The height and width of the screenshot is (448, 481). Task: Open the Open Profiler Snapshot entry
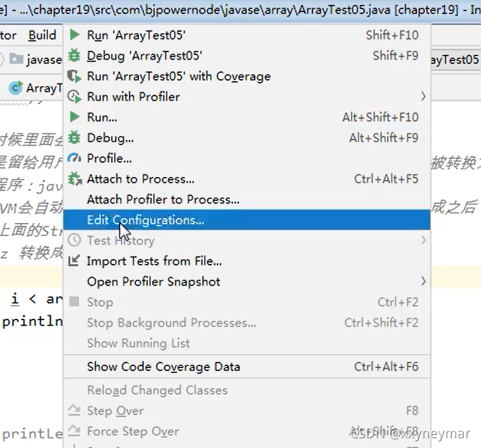[x=247, y=281]
